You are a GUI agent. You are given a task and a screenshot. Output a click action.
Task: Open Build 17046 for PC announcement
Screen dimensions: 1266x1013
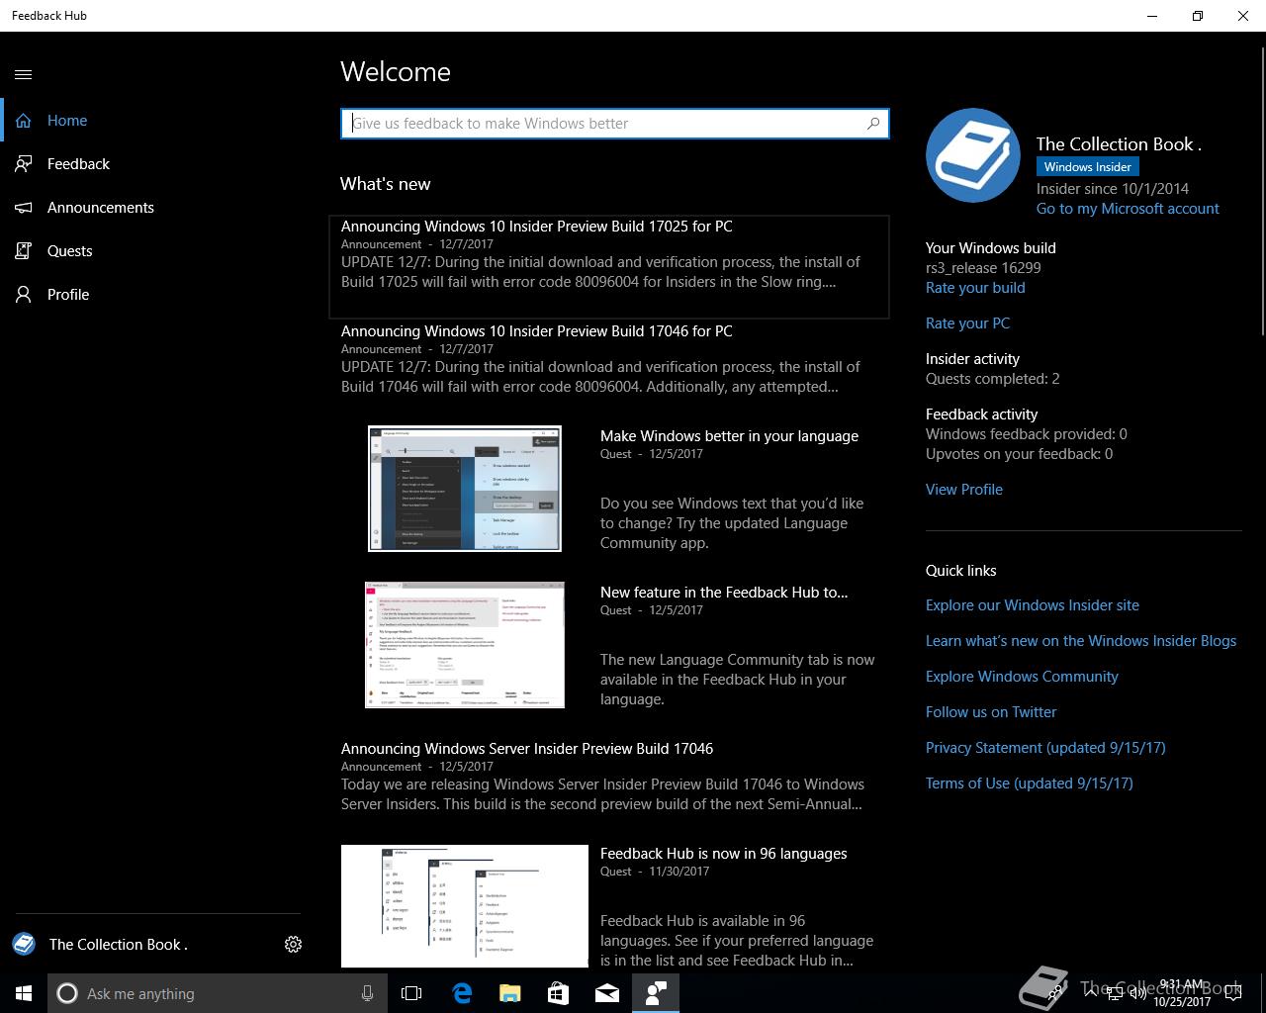tap(609, 359)
